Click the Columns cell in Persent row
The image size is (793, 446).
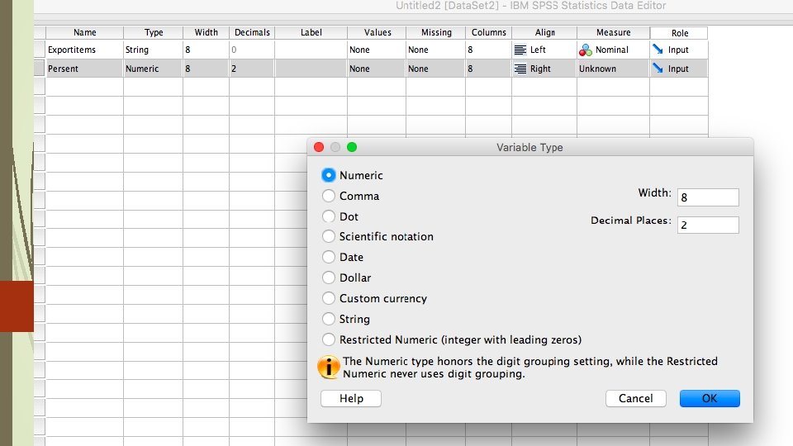[x=488, y=69]
